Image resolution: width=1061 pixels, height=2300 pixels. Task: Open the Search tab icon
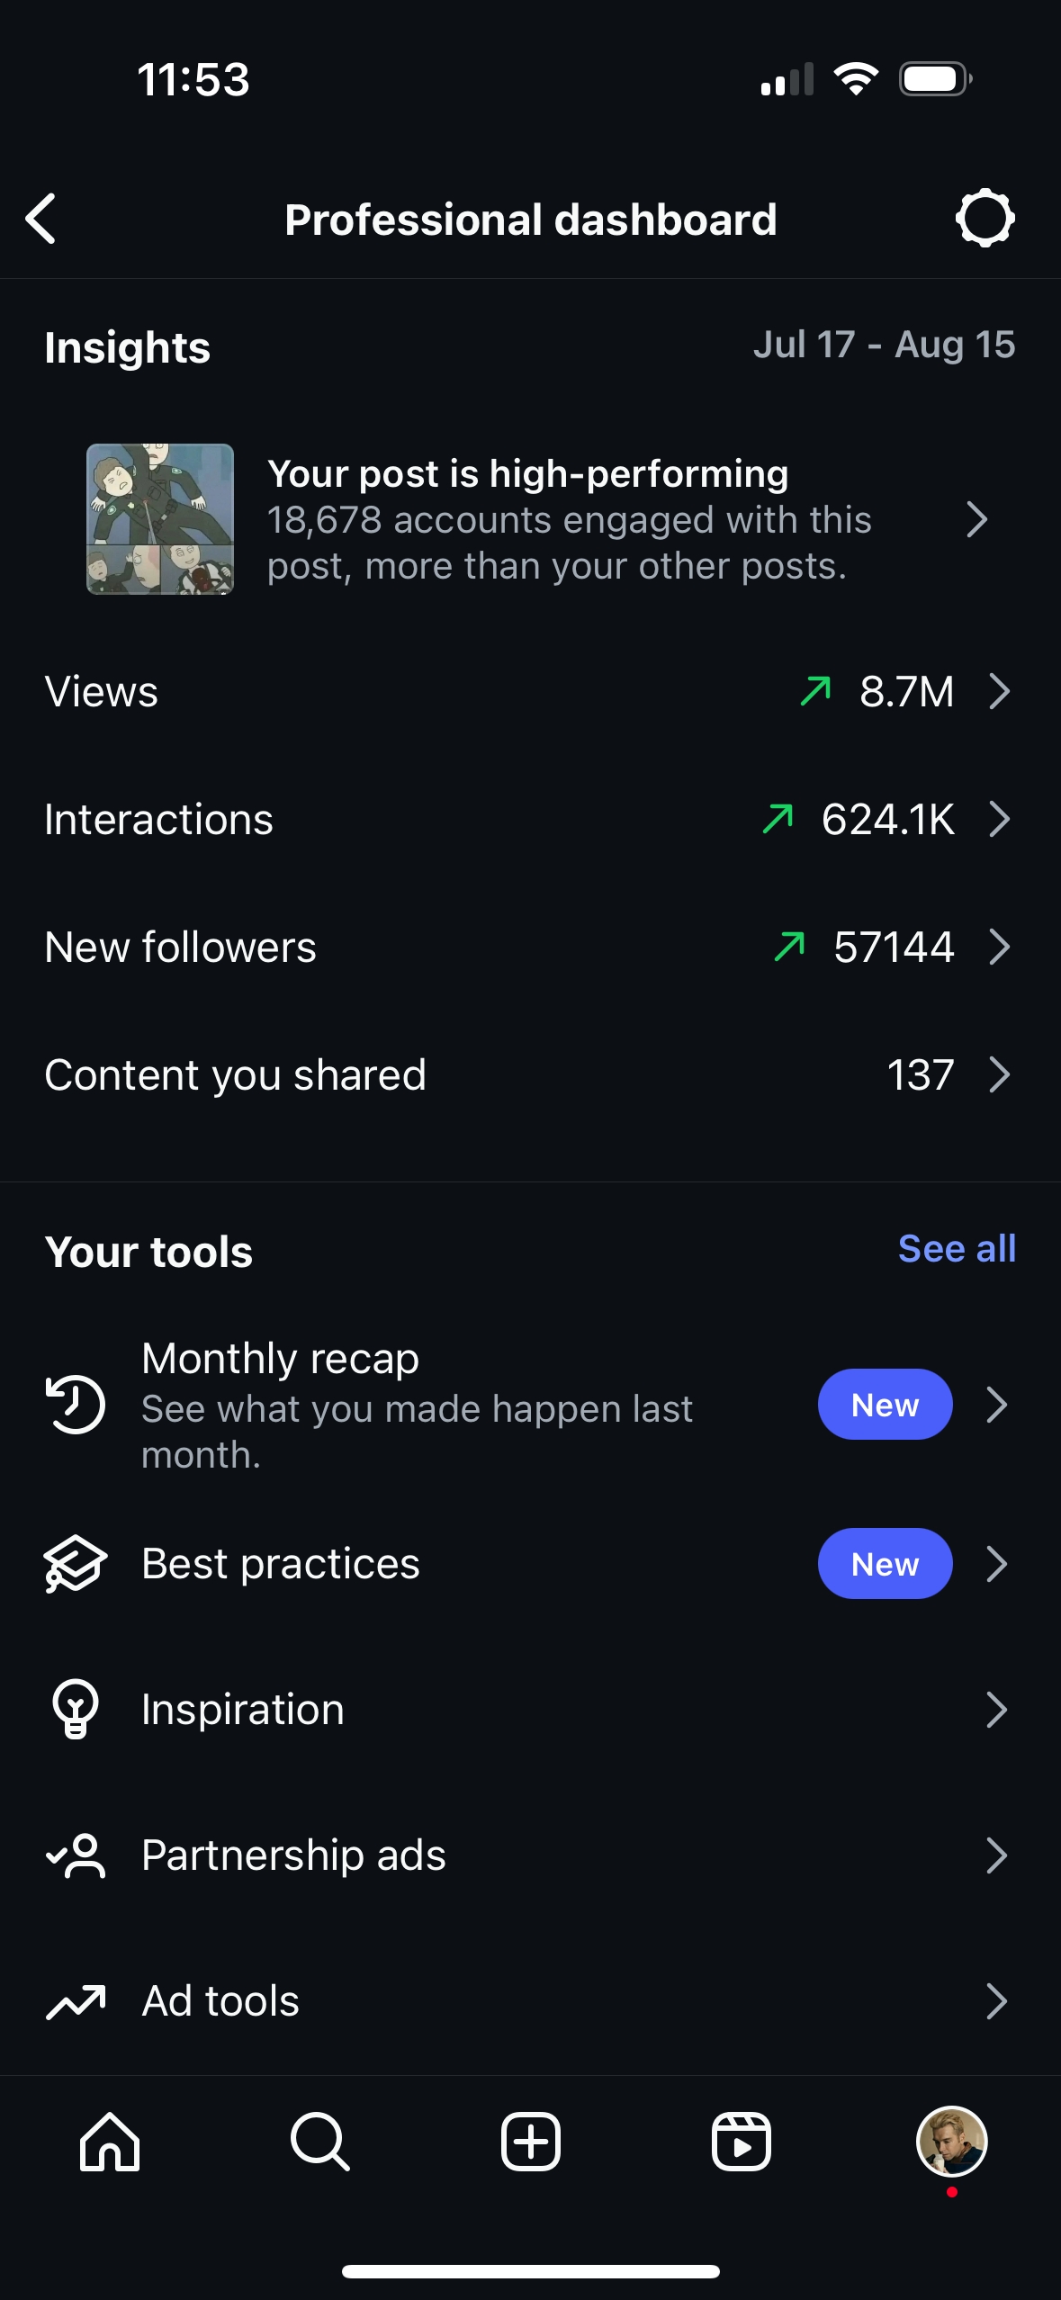pyautogui.click(x=319, y=2142)
